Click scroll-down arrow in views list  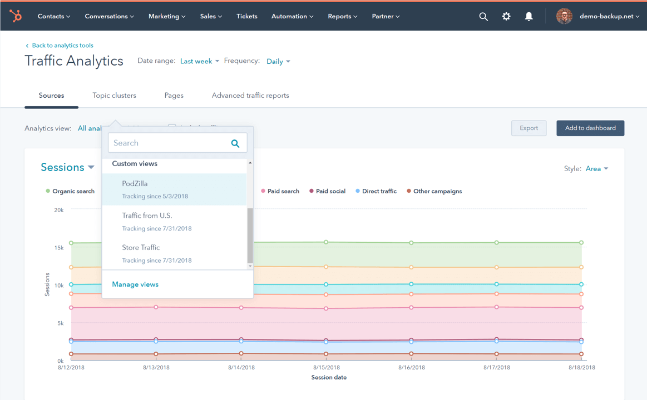pos(250,266)
